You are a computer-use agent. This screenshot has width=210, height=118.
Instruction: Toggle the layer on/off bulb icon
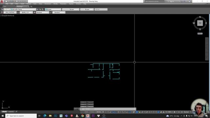tap(5, 10)
